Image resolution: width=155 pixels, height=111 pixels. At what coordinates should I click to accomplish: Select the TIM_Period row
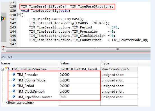[69, 86]
